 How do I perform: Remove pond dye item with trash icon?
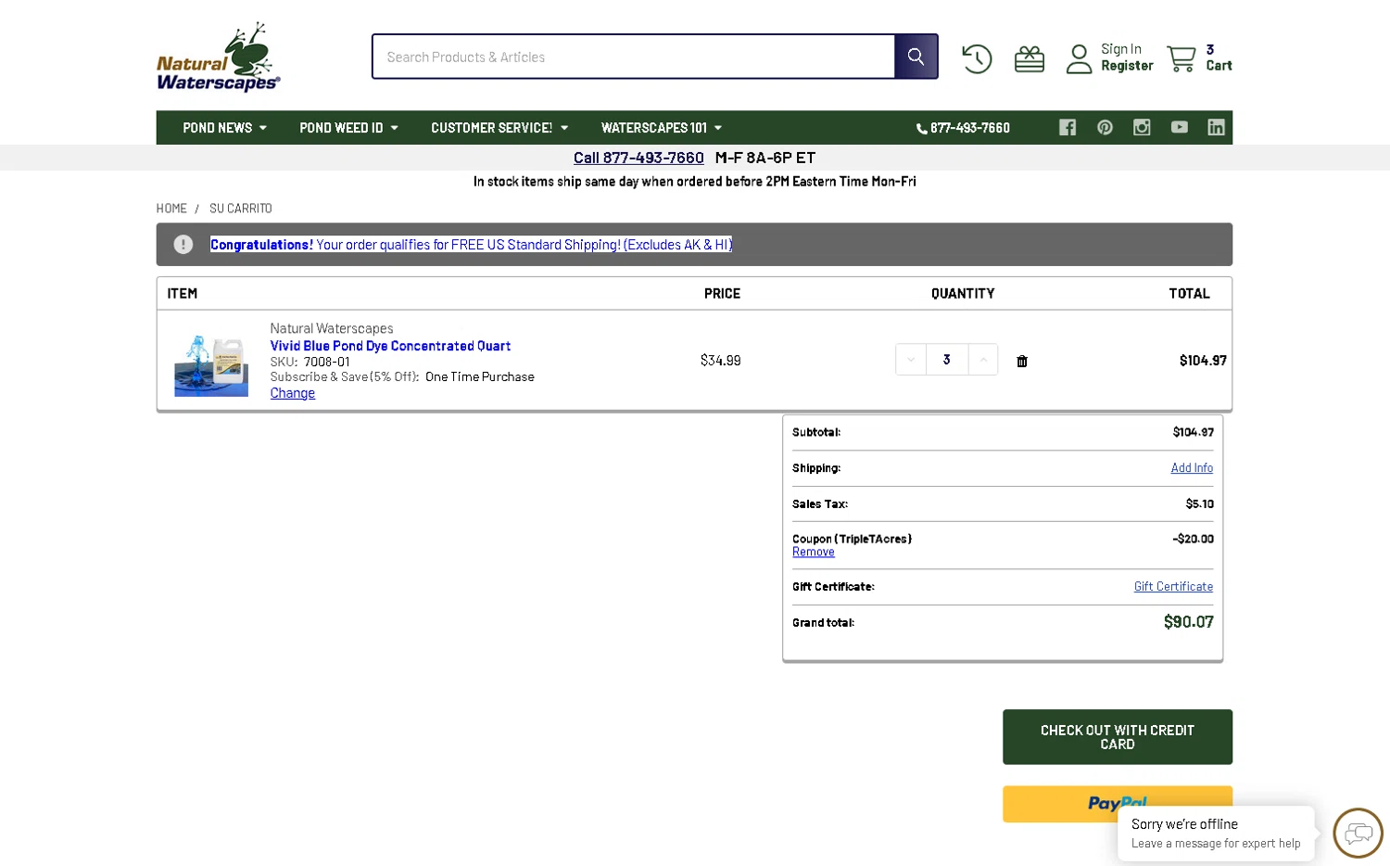tap(1022, 362)
